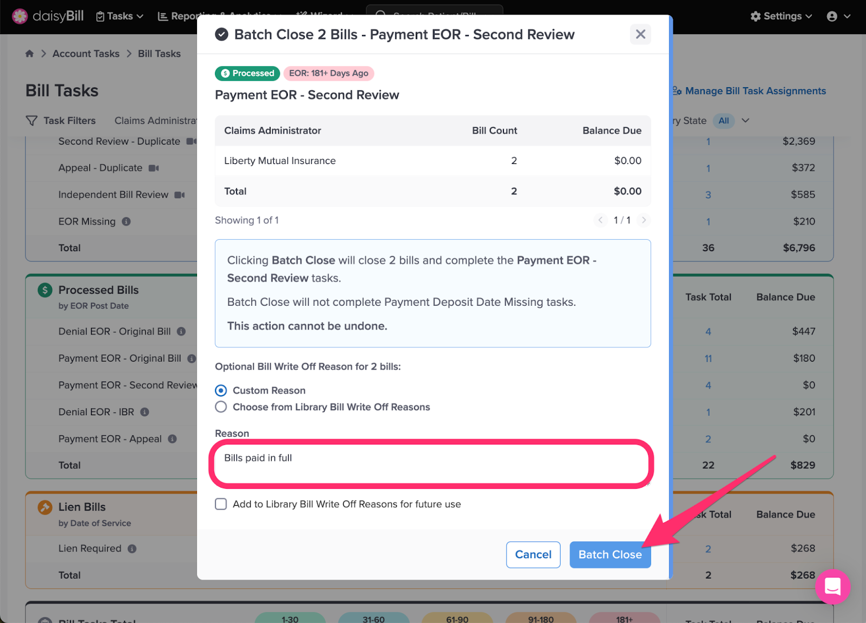Click the Cancel button
The image size is (866, 623).
coord(533,555)
